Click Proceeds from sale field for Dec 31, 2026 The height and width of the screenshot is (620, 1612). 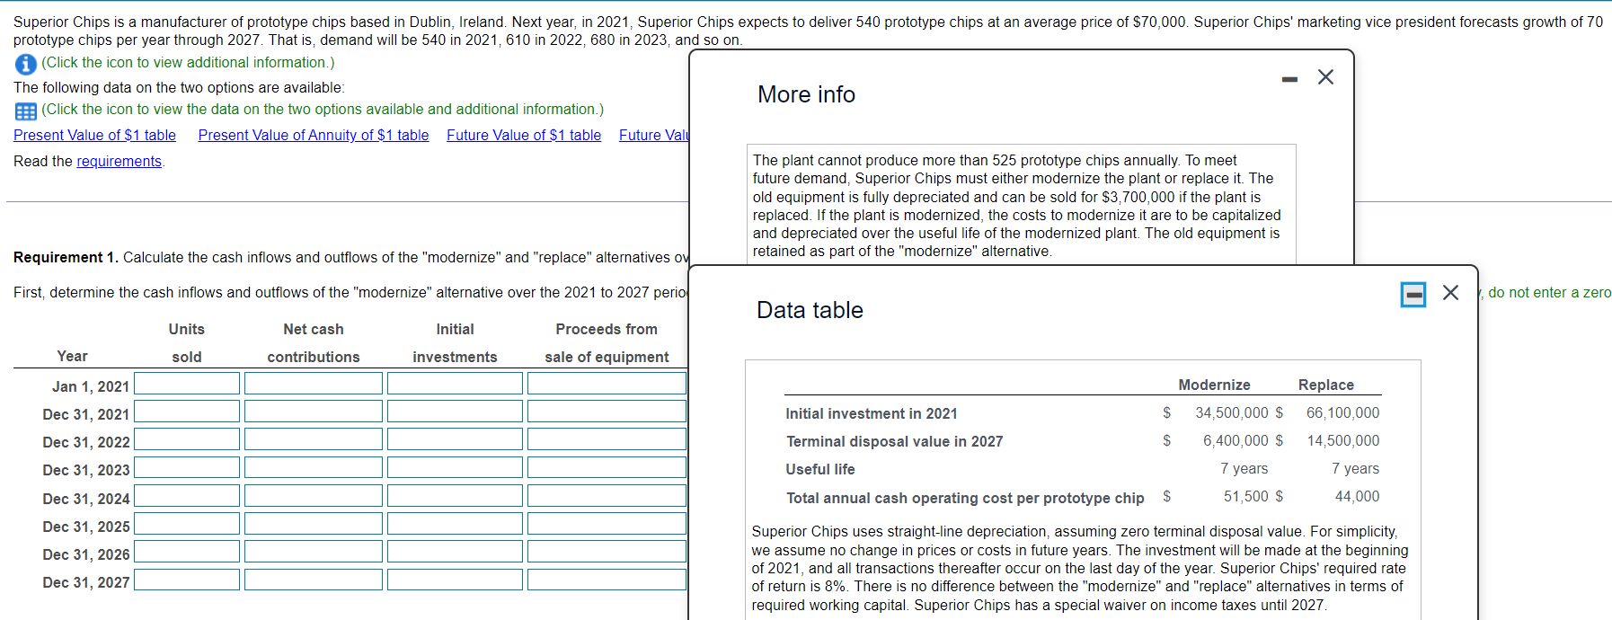click(607, 552)
